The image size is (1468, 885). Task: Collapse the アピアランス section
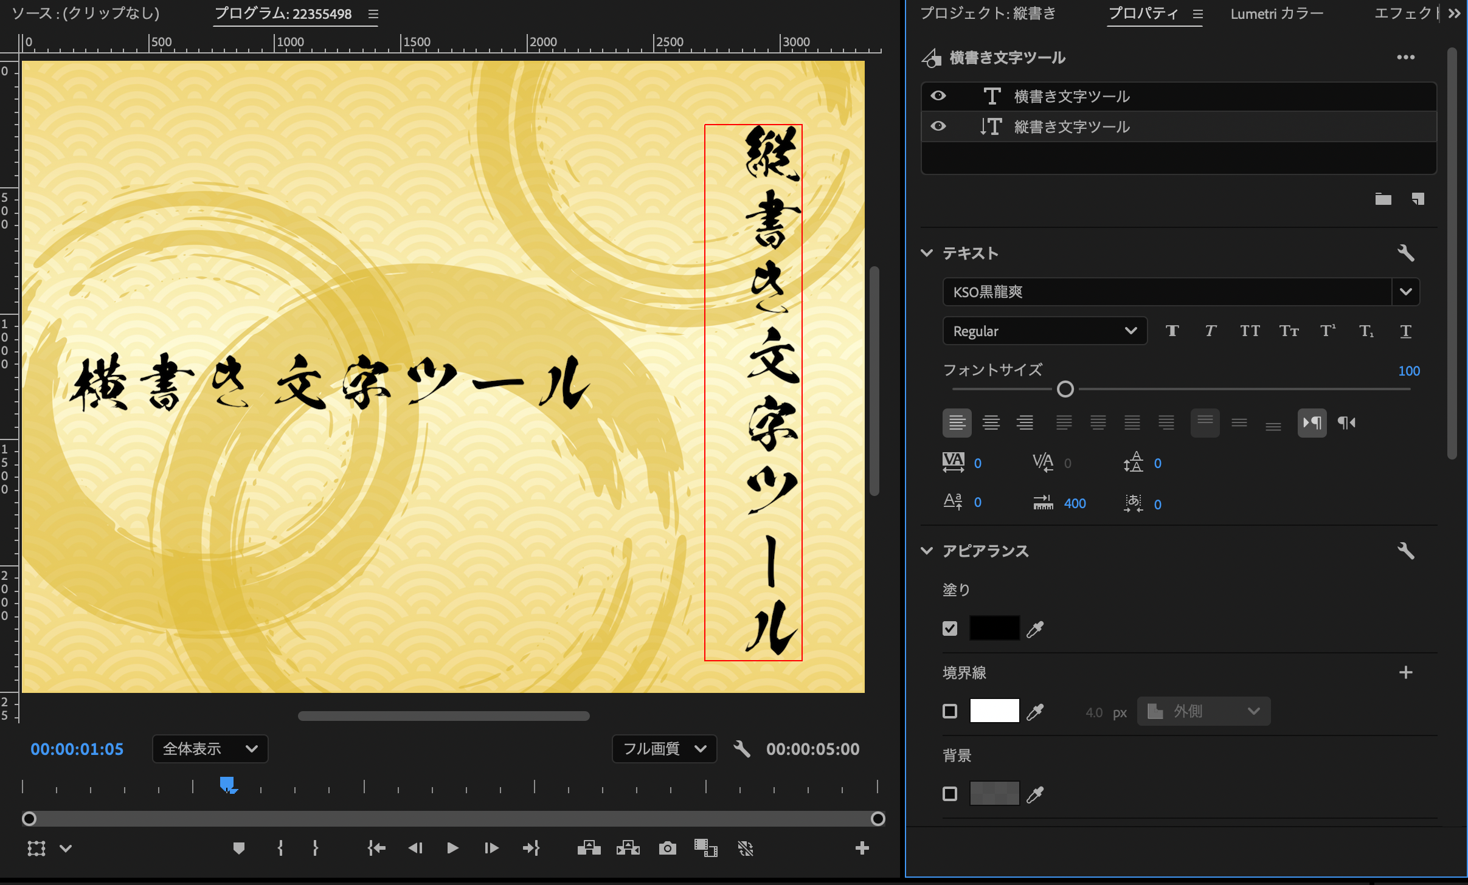[x=927, y=551]
